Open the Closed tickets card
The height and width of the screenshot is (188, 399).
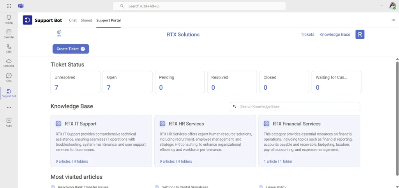click(x=284, y=82)
